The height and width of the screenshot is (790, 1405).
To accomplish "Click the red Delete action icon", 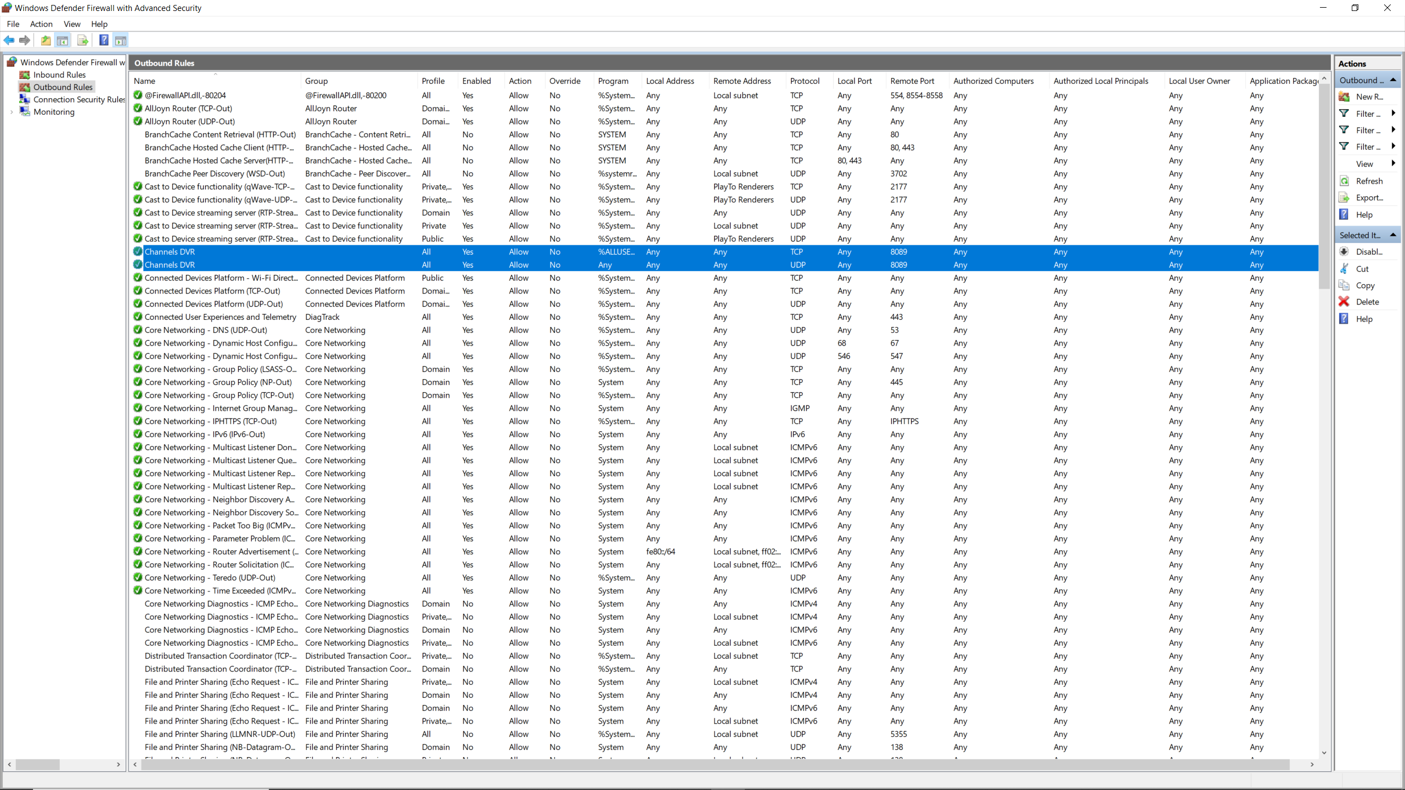I will tap(1344, 302).
